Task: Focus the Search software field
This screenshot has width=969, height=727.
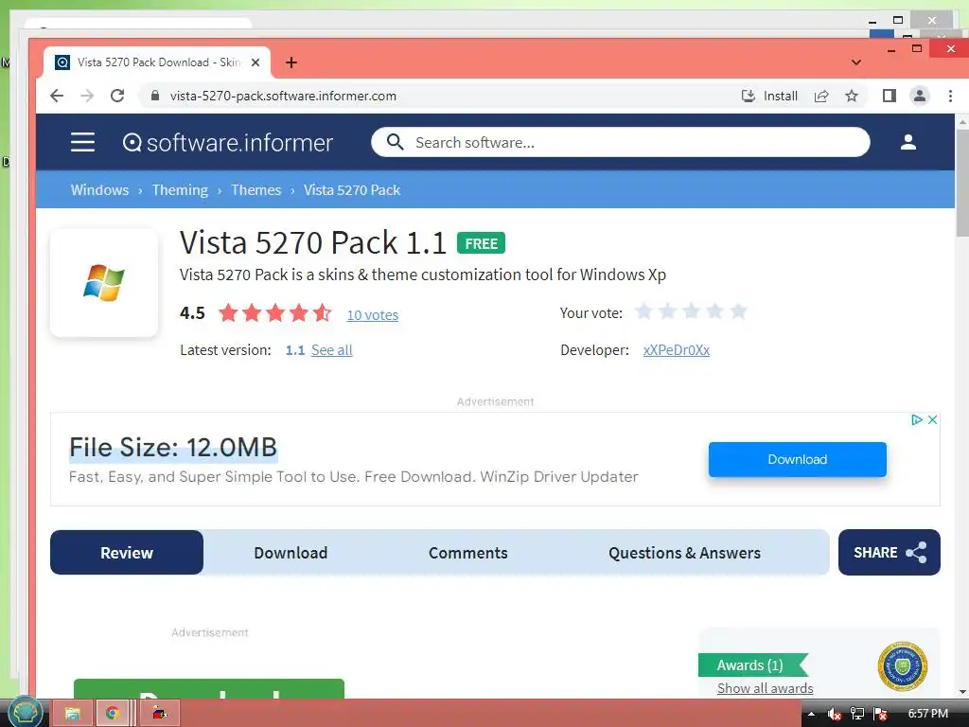Action: 621,142
